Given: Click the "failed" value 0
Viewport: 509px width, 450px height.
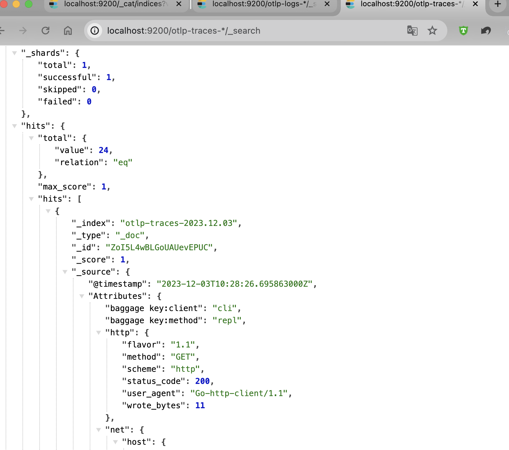Looking at the screenshot, I should [x=89, y=102].
